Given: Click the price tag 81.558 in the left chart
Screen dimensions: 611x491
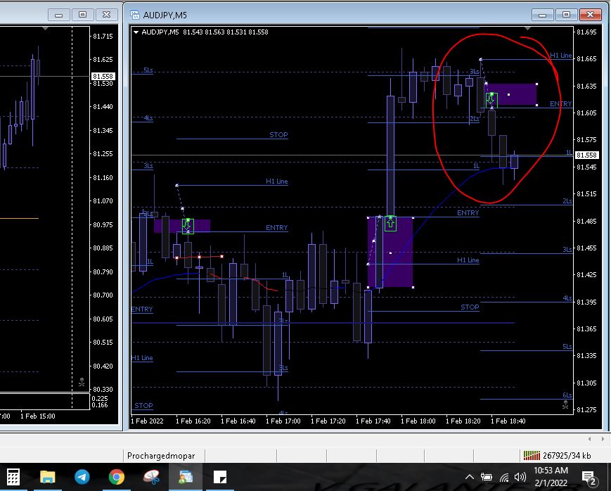Looking at the screenshot, I should tap(103, 77).
